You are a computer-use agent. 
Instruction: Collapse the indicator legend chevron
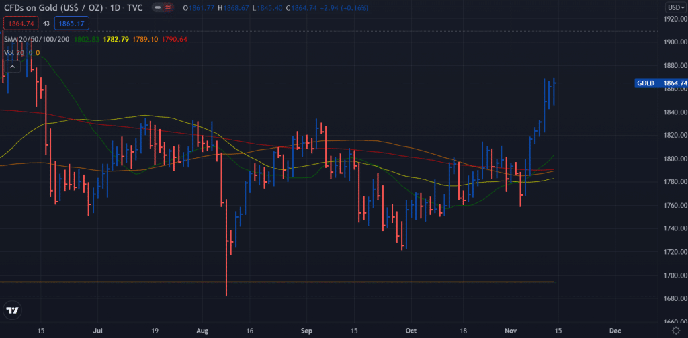click(x=13, y=67)
